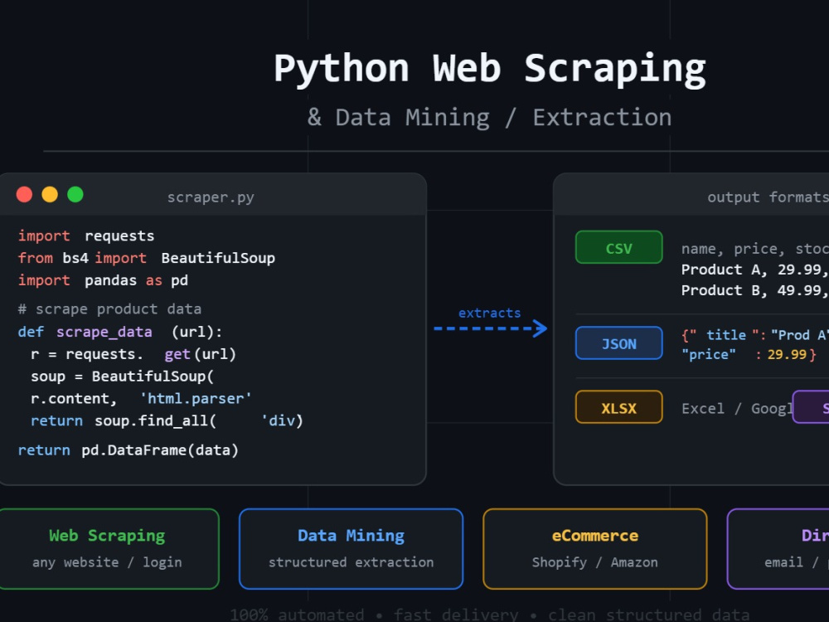
Task: Click the 'return pd.DataFrame(data)' line
Action: click(x=128, y=450)
